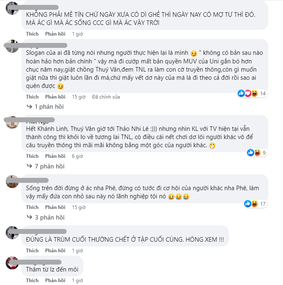Viewport: 283px width, 285px height.
Task: Open avatar next to the Slogan comment
Action: click(12, 46)
